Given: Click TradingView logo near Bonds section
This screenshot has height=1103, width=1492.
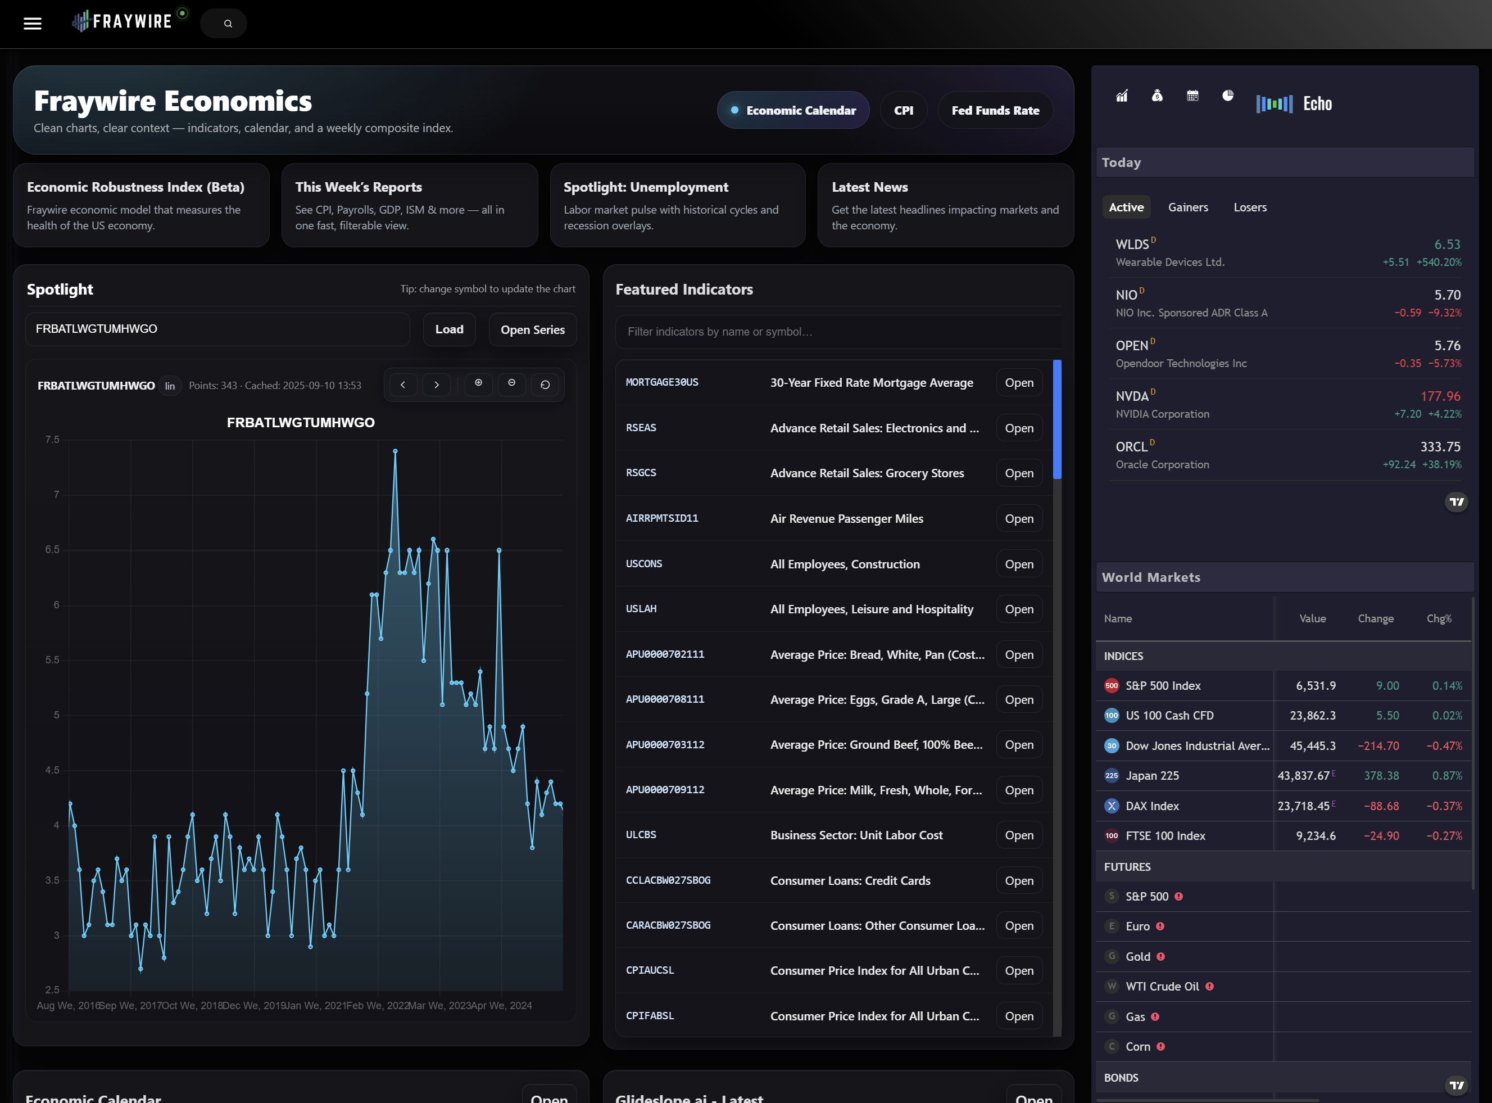Looking at the screenshot, I should 1457,1086.
